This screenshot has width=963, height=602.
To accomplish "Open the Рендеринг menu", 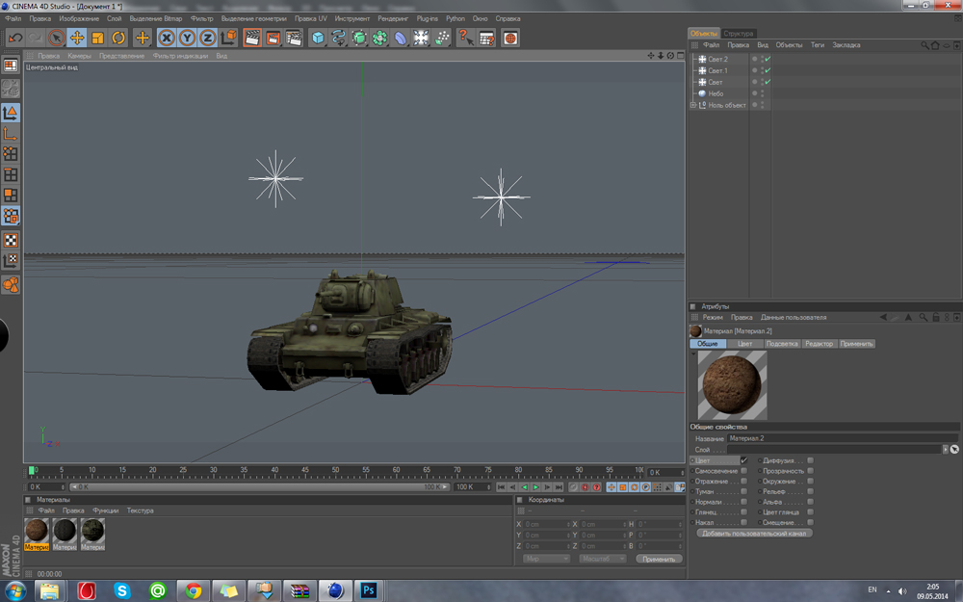I will point(392,18).
